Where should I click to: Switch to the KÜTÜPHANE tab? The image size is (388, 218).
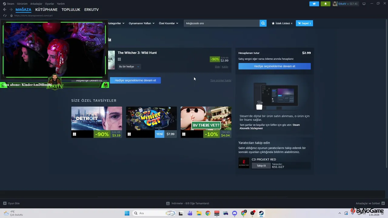click(x=46, y=10)
